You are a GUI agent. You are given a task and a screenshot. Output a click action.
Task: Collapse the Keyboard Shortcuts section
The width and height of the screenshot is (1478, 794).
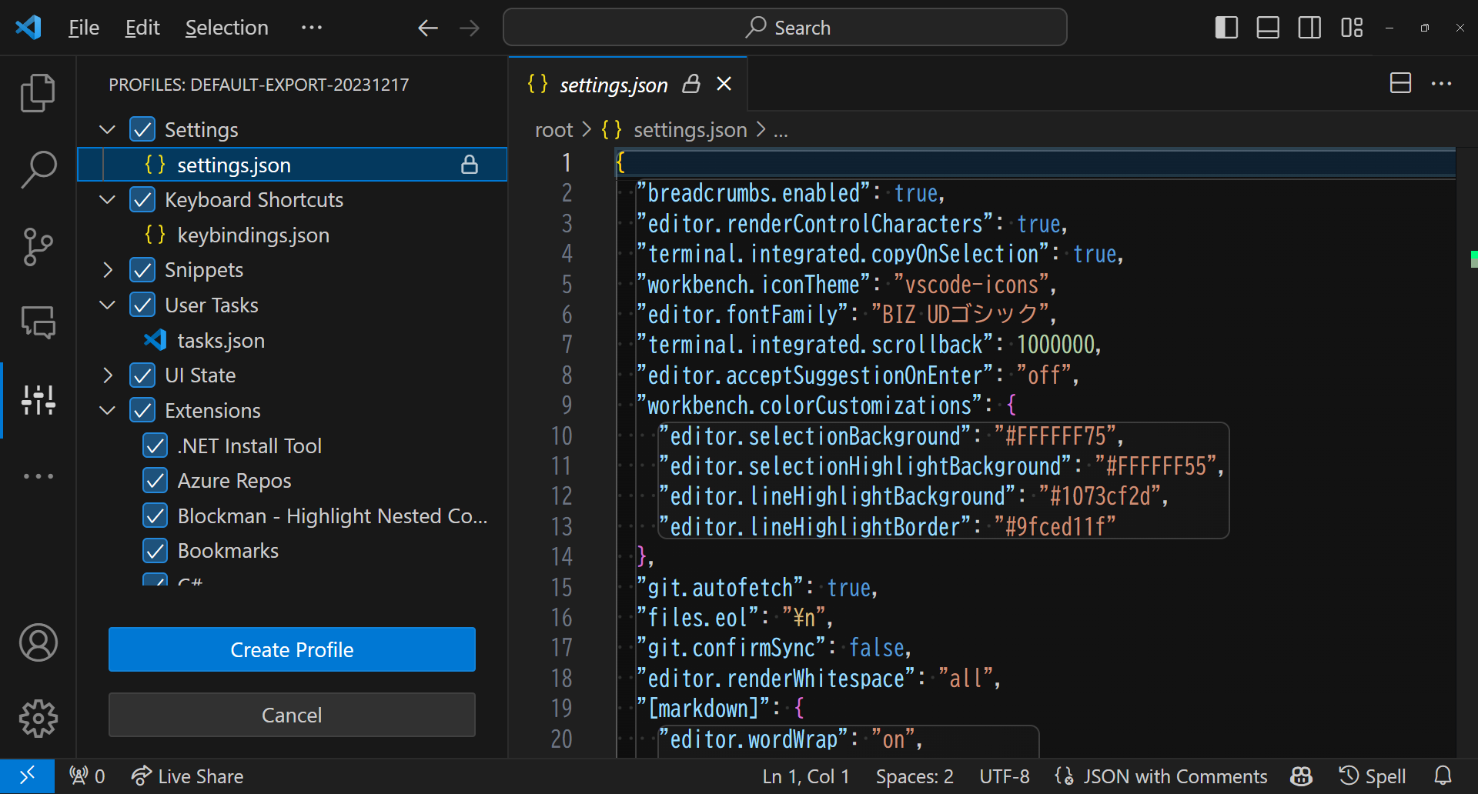106,199
